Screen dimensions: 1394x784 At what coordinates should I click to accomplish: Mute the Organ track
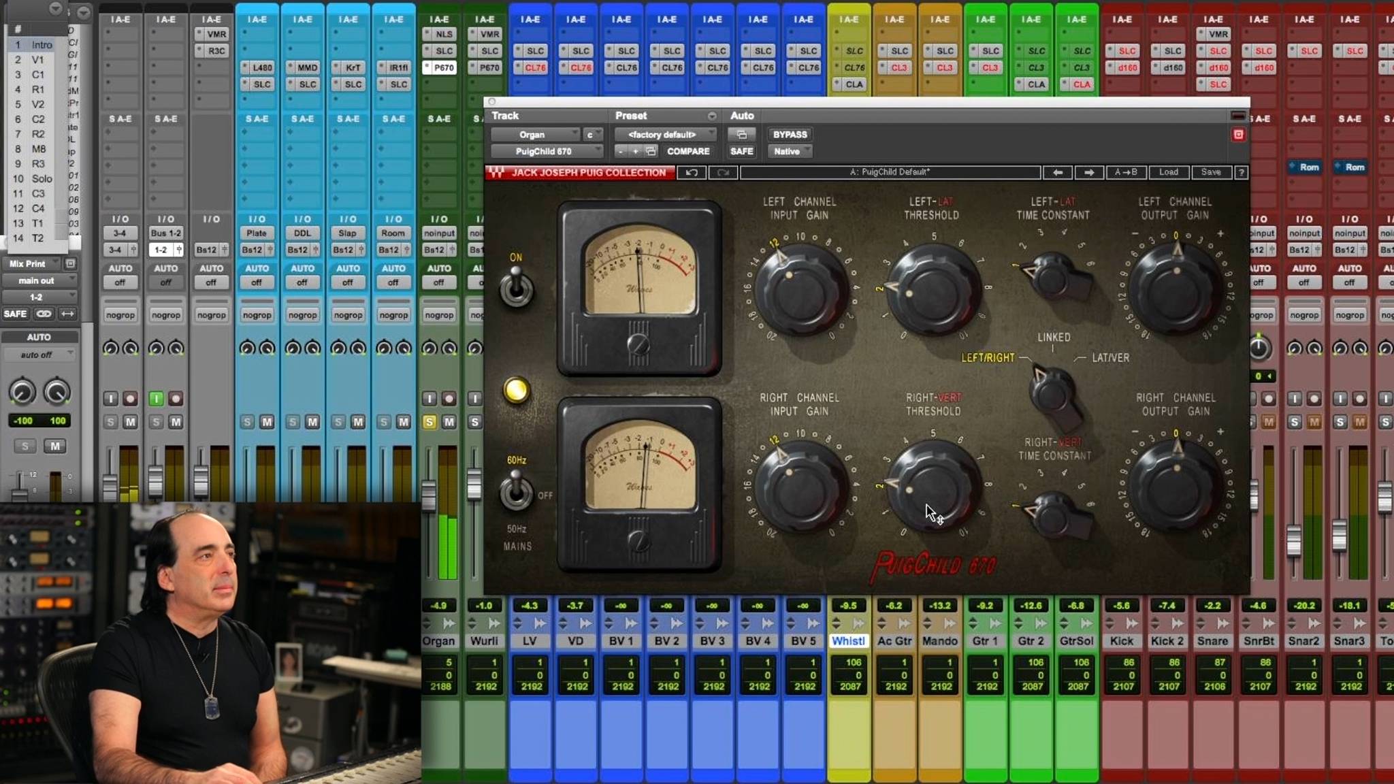pyautogui.click(x=449, y=422)
